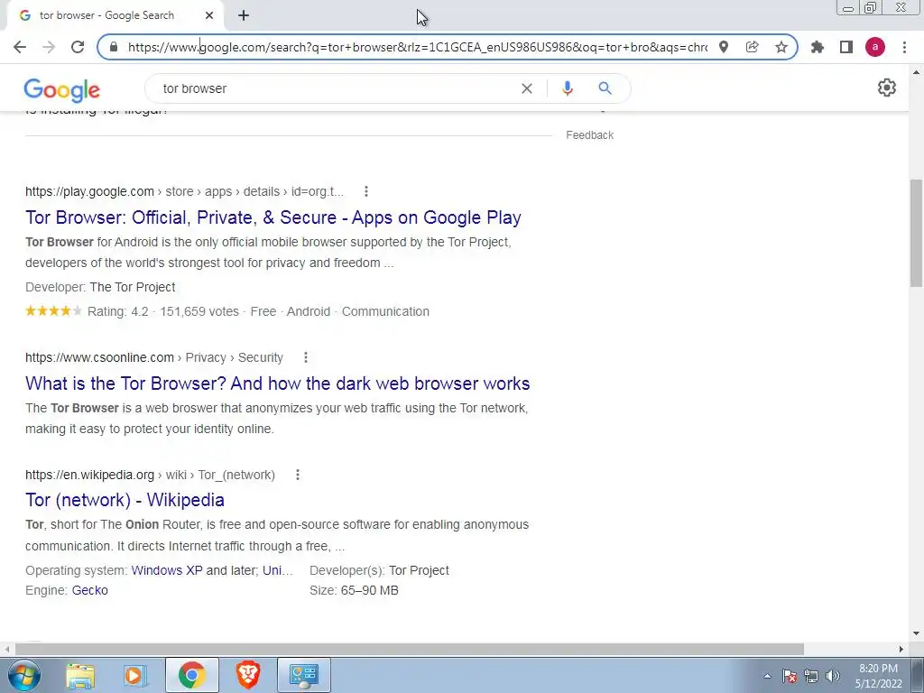
Task: Launch Windows Media Player from taskbar
Action: point(134,675)
